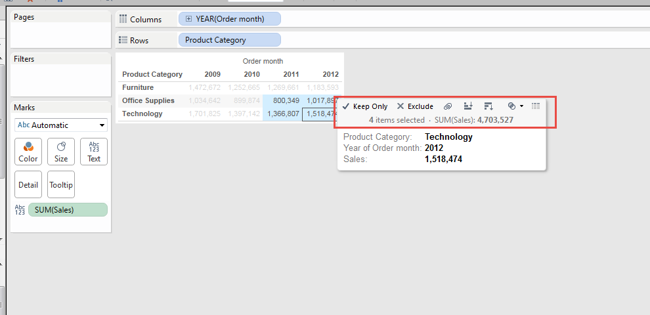650x315 pixels.
Task: Open the Color marks card
Action: click(x=28, y=152)
